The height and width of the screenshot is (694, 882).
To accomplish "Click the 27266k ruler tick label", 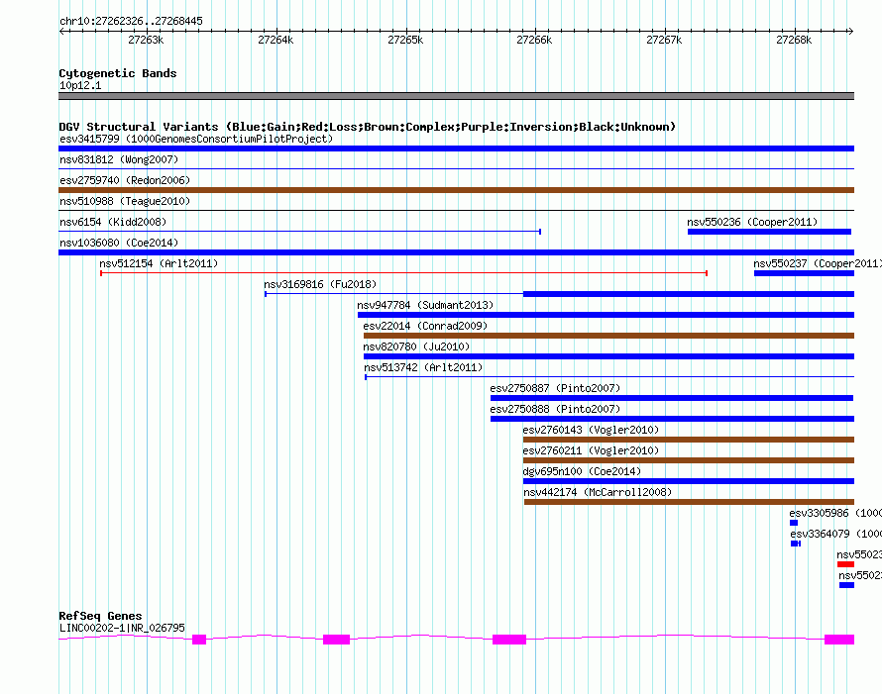I will (534, 40).
